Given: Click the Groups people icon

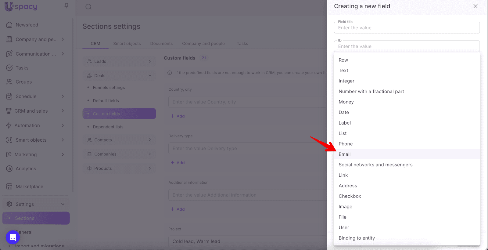Looking at the screenshot, I should point(9,82).
